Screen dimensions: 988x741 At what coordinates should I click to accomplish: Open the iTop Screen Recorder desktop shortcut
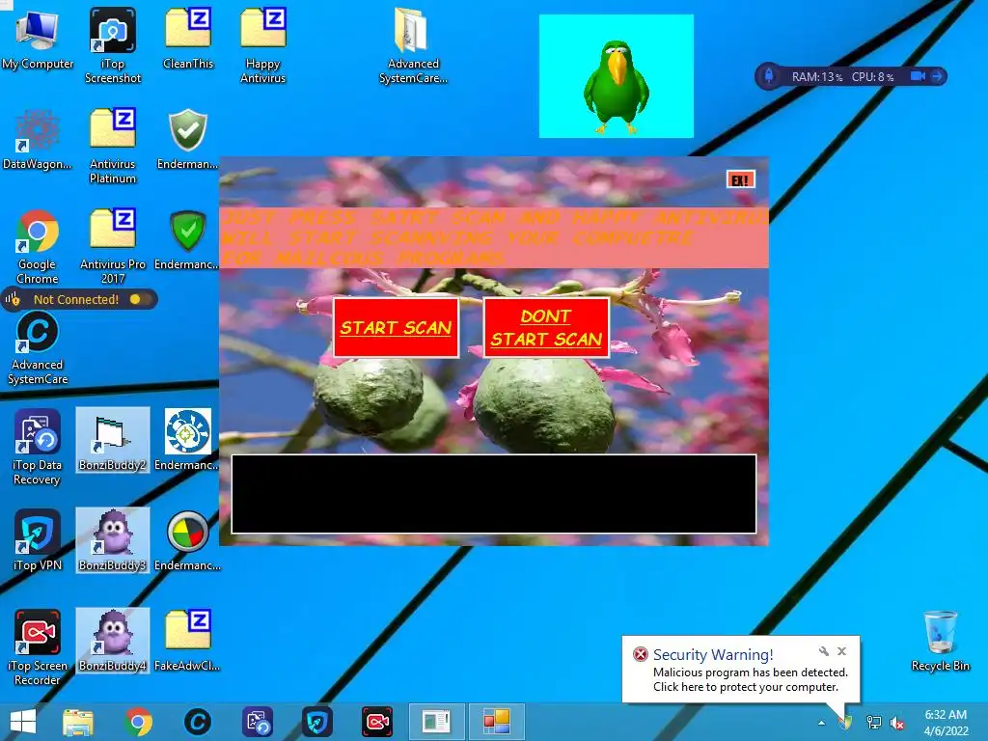(38, 647)
